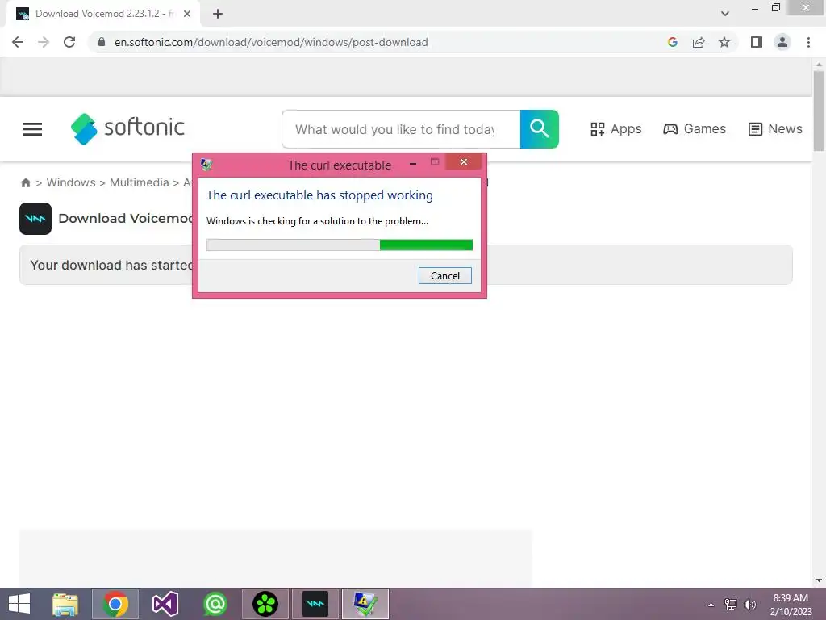This screenshot has height=620, width=826.
Task: Click the page vertical scrollbar
Action: (x=819, y=111)
